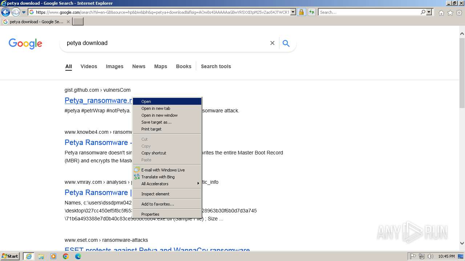The width and height of the screenshot is (465, 261).
Task: Choose Save target as...
Action: (x=167, y=122)
